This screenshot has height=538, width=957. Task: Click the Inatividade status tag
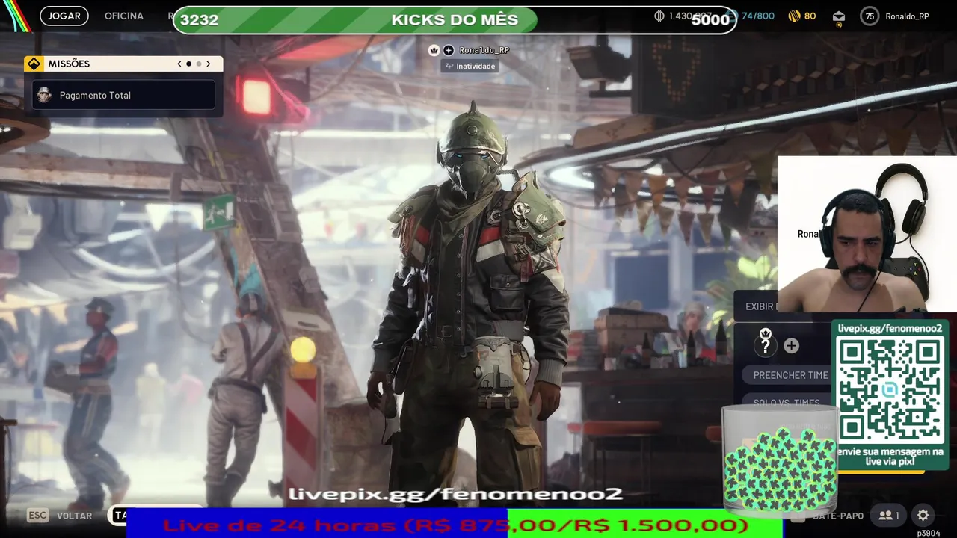coord(470,66)
